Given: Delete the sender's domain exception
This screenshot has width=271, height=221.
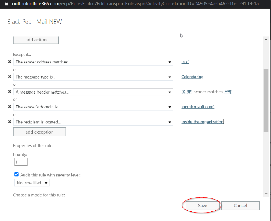Looking at the screenshot, I should point(10,107).
